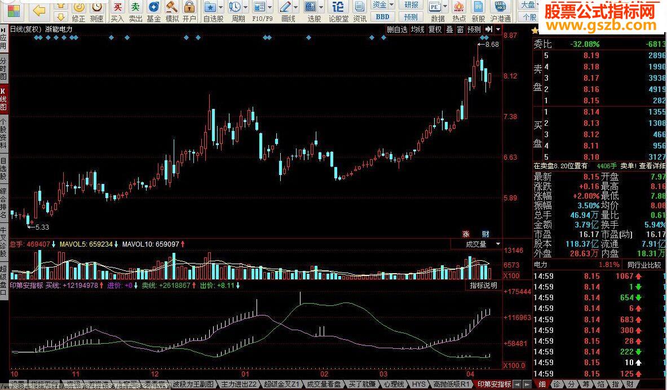Open the 热点 flame icon
The width and height of the screenshot is (667, 390).
458,7
